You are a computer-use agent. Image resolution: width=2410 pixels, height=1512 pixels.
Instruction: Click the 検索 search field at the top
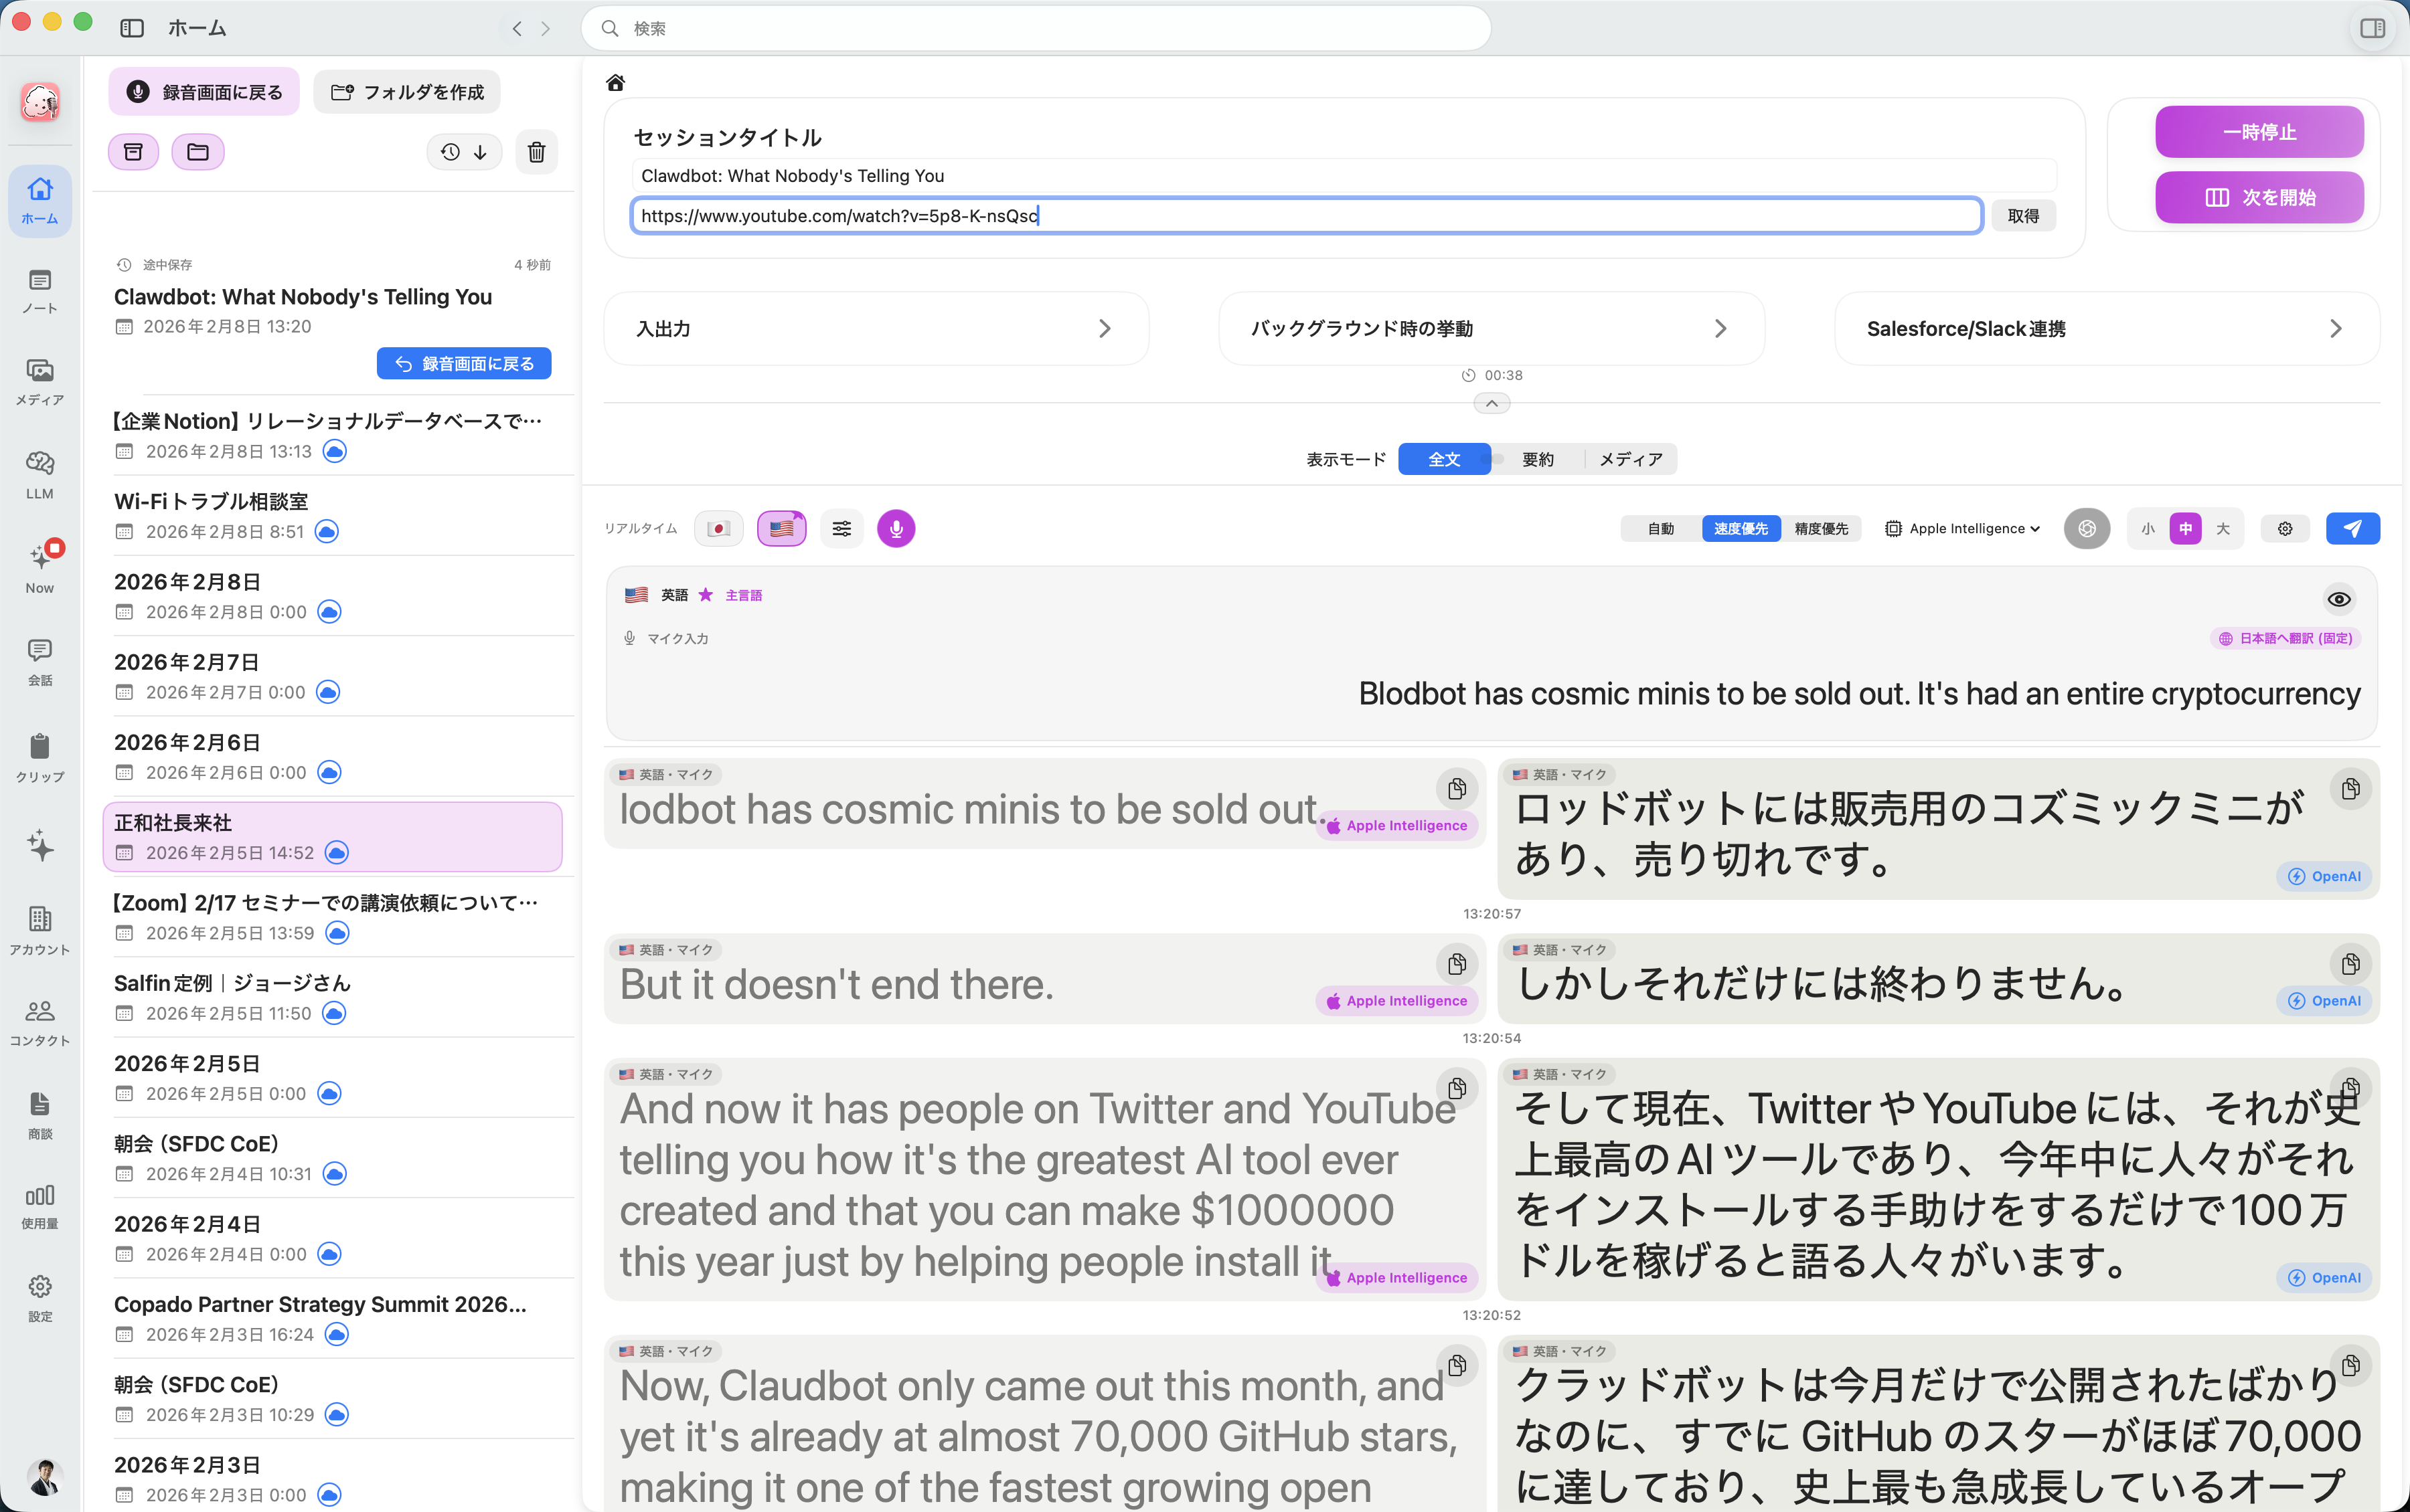click(x=1036, y=28)
